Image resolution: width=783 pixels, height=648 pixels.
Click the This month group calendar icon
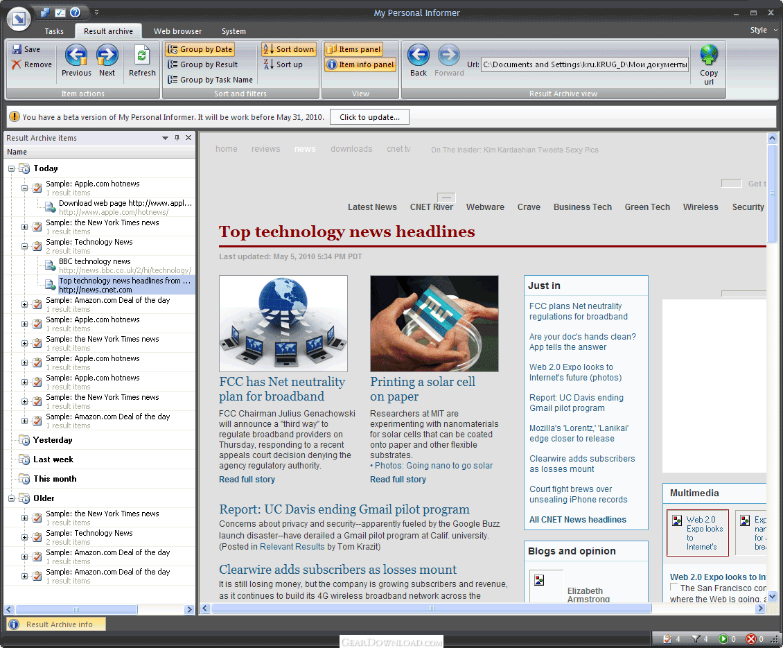click(x=24, y=479)
